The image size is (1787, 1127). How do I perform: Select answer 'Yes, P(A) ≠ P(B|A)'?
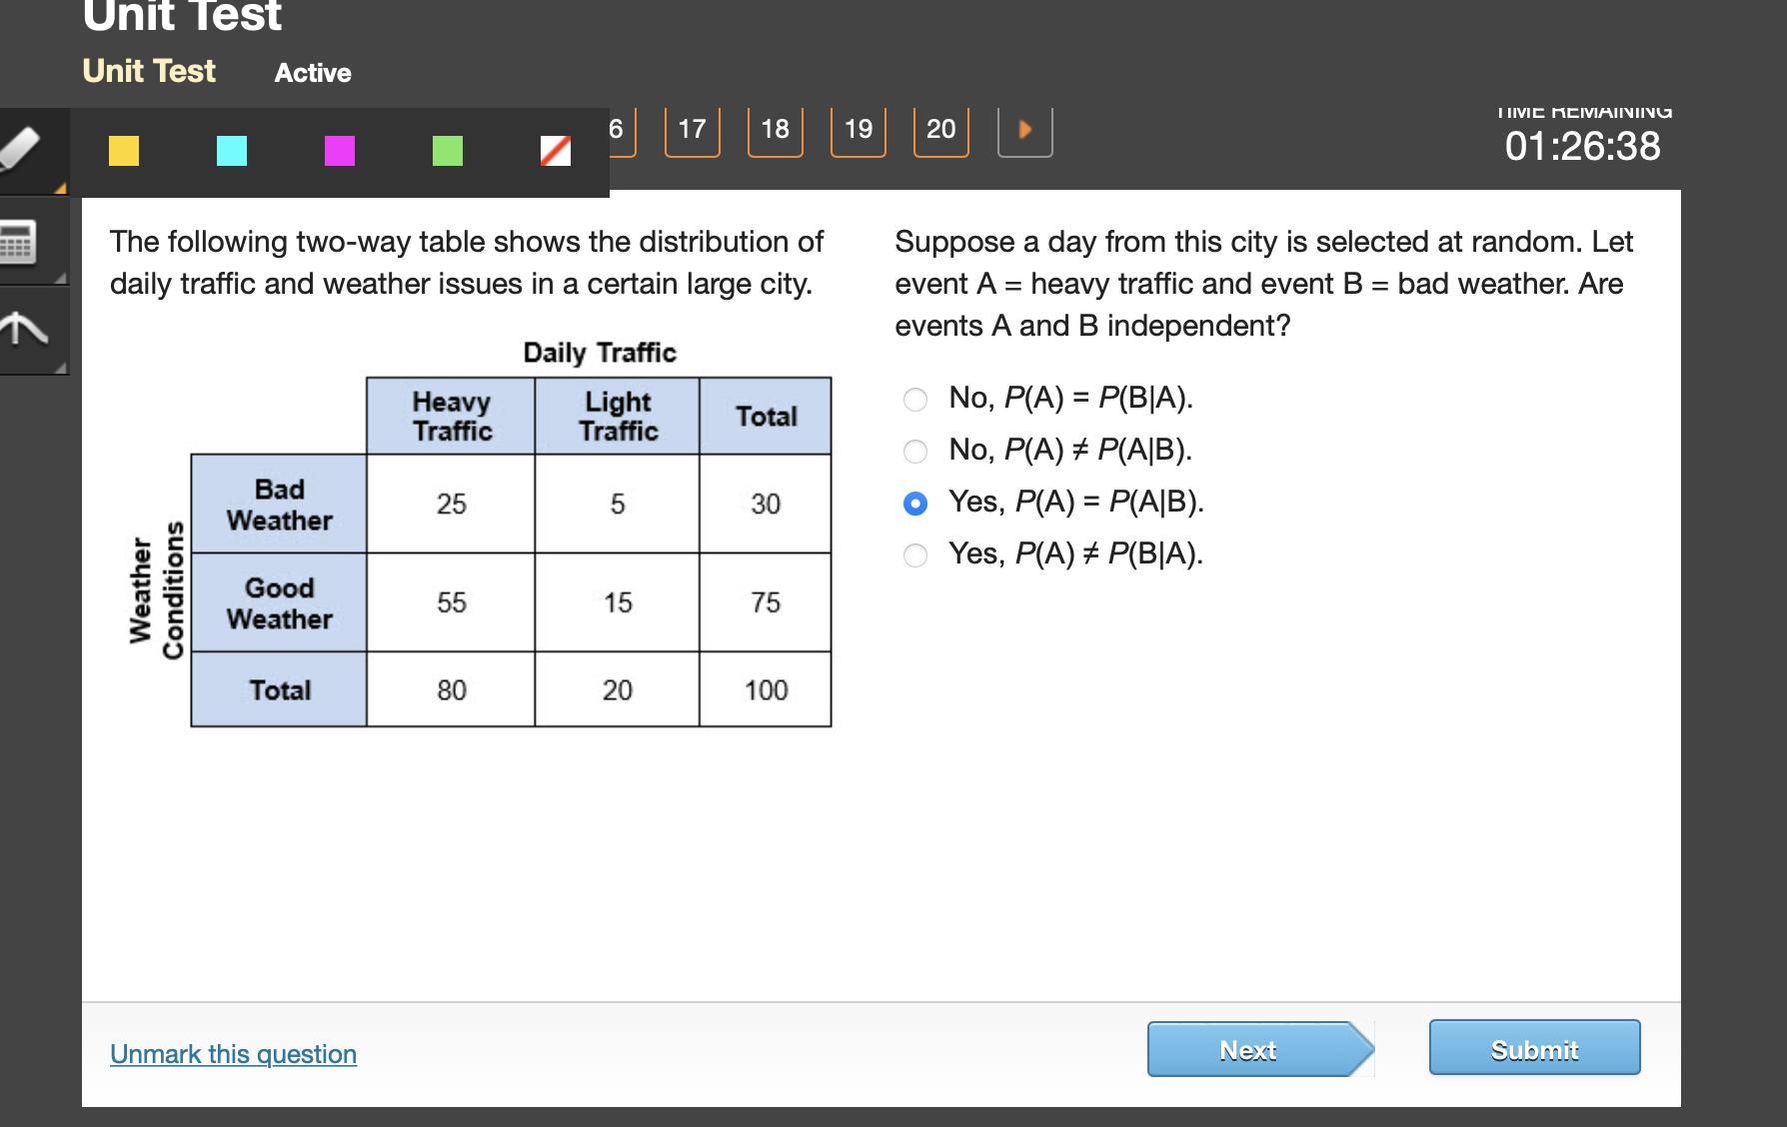[914, 556]
